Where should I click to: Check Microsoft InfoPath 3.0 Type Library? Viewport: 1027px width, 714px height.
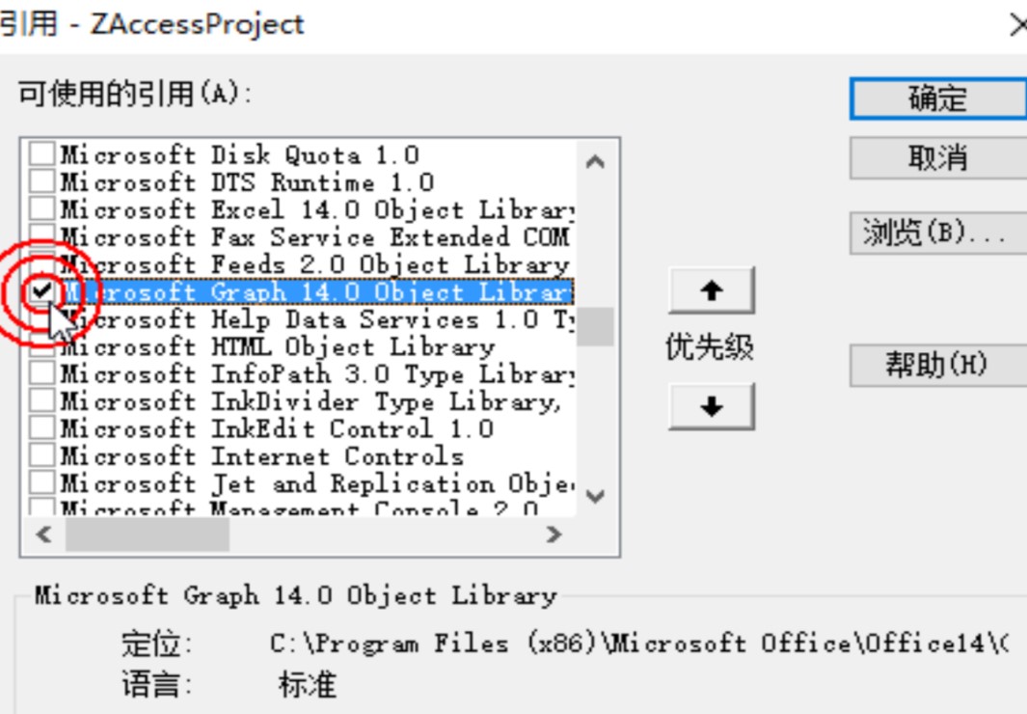pyautogui.click(x=41, y=372)
